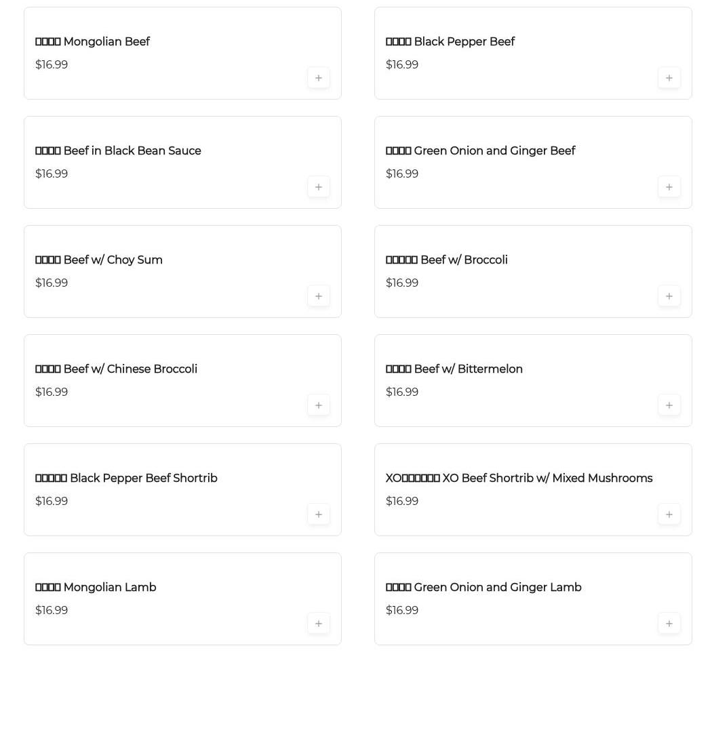Add Beef w/ Bittermelon with plus button
712x749 pixels.
[669, 405]
